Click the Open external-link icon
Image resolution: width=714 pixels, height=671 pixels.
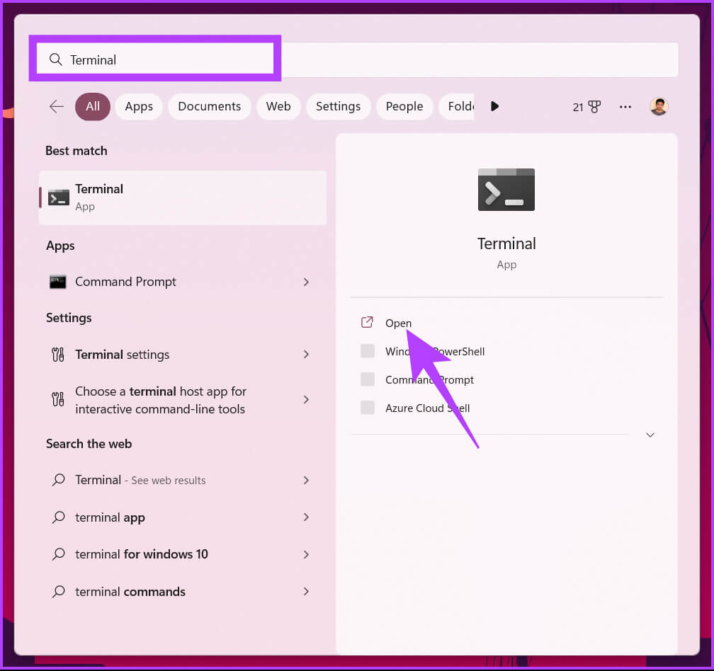367,323
